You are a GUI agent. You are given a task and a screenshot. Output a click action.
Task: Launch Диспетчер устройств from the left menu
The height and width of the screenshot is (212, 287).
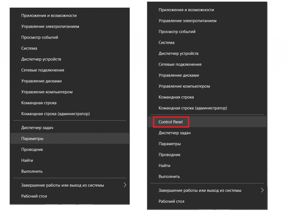[x=41, y=59]
